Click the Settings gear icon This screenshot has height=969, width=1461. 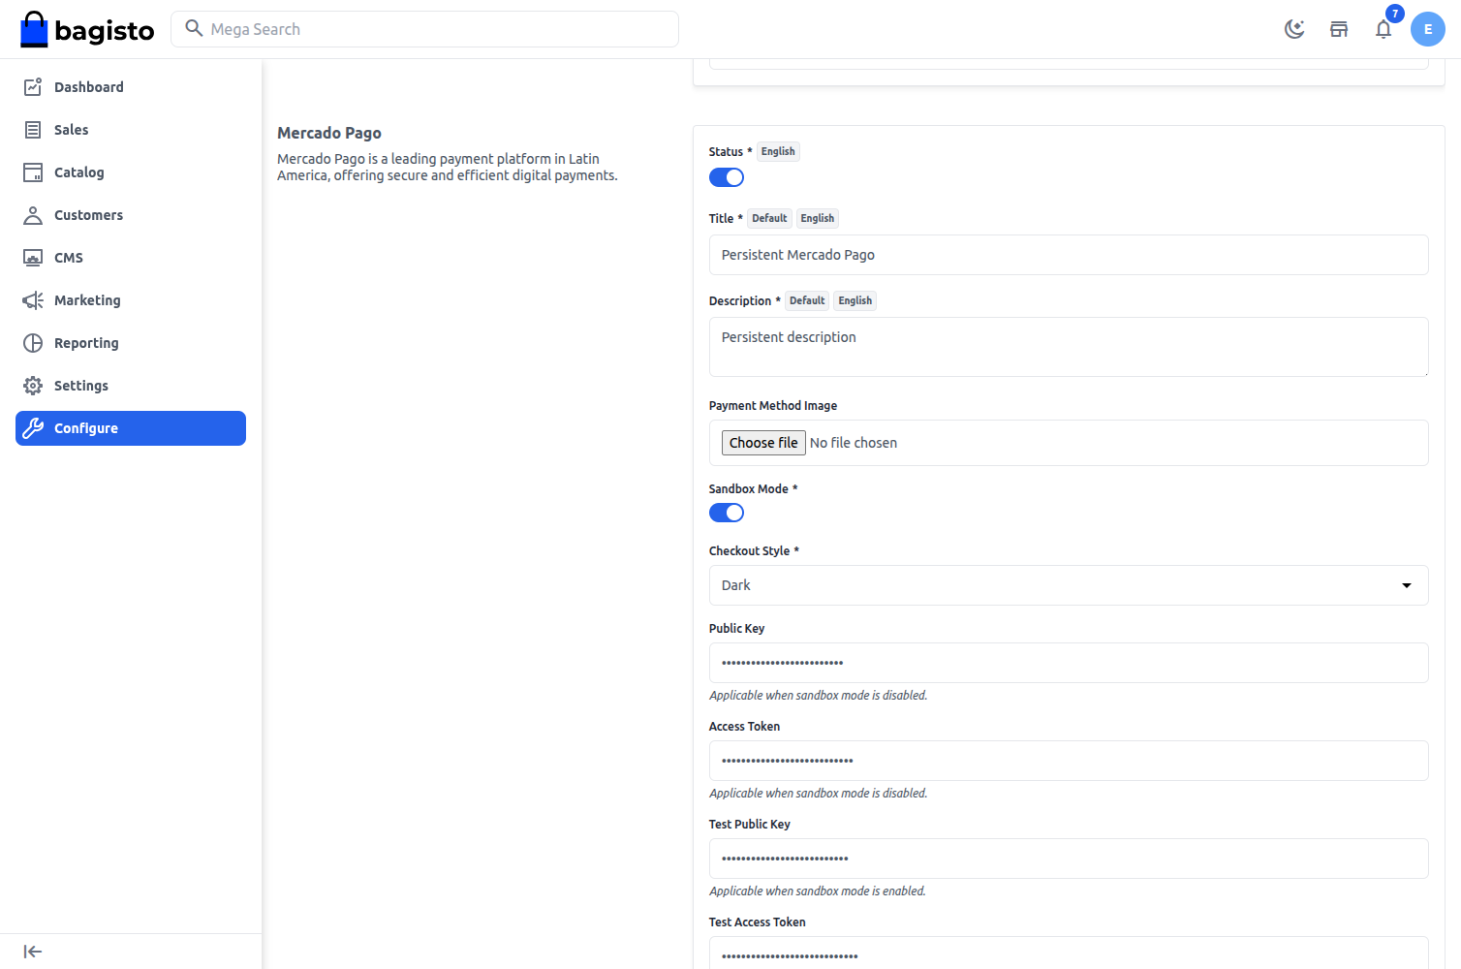coord(33,386)
